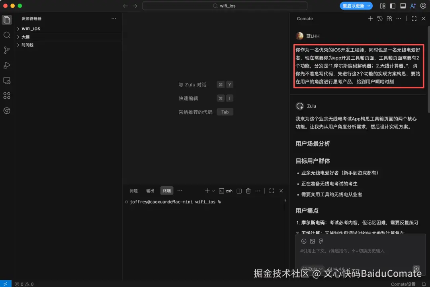The height and width of the screenshot is (287, 430).
Task: Switch to the 输出 tab
Action: pos(150,191)
